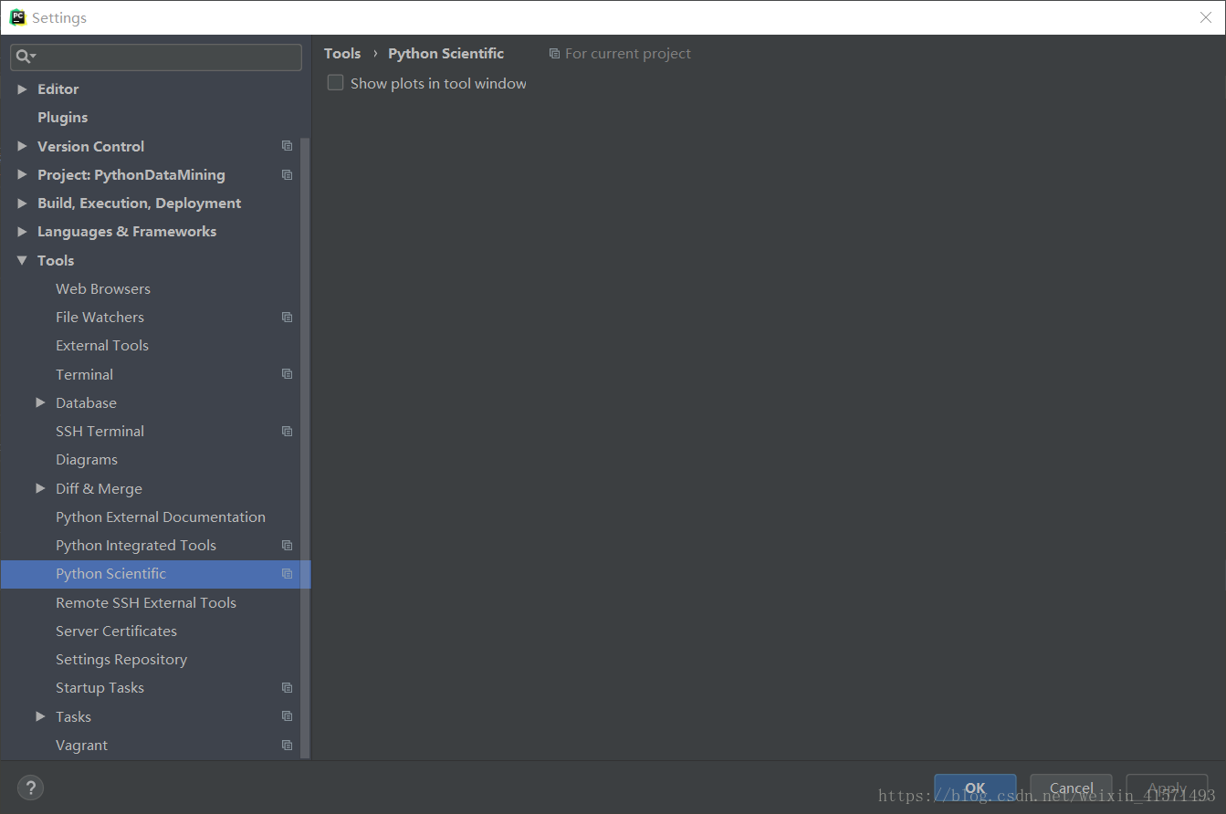Click the help question mark icon
This screenshot has width=1226, height=814.
tap(30, 788)
